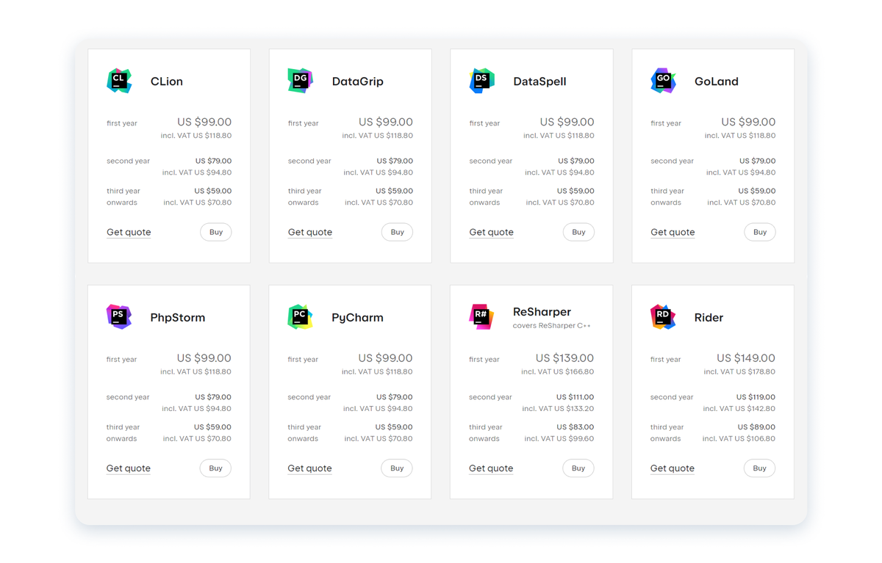This screenshot has height=563, width=882.
Task: Open Get quote for GoLand
Action: coord(673,232)
